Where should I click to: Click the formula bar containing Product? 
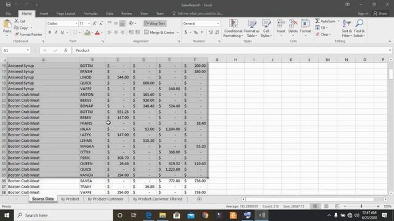click(230, 50)
